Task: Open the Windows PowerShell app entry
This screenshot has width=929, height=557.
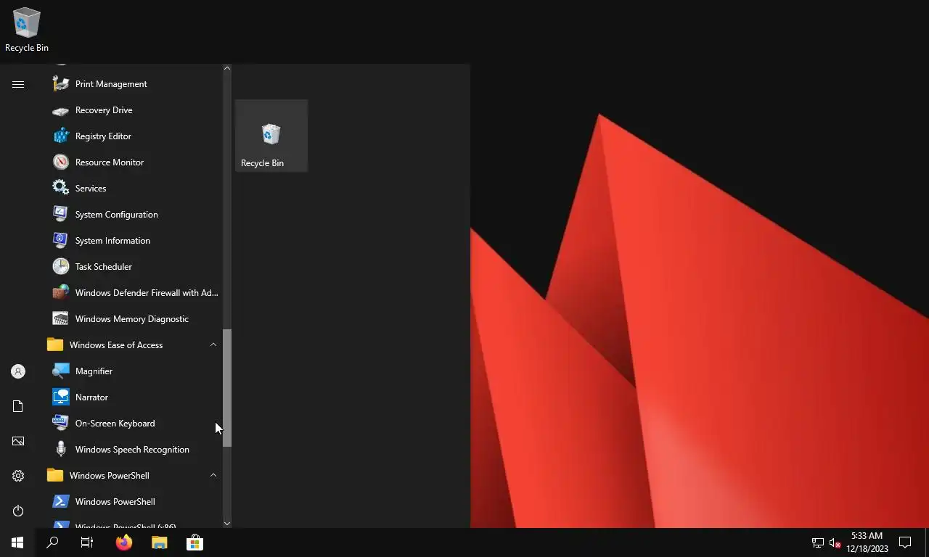Action: (x=134, y=502)
